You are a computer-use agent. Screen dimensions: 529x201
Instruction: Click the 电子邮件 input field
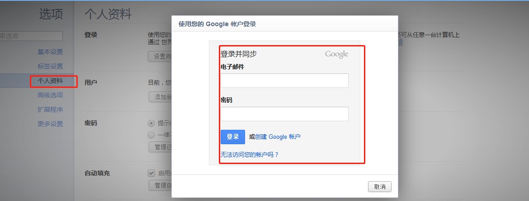[x=284, y=81]
